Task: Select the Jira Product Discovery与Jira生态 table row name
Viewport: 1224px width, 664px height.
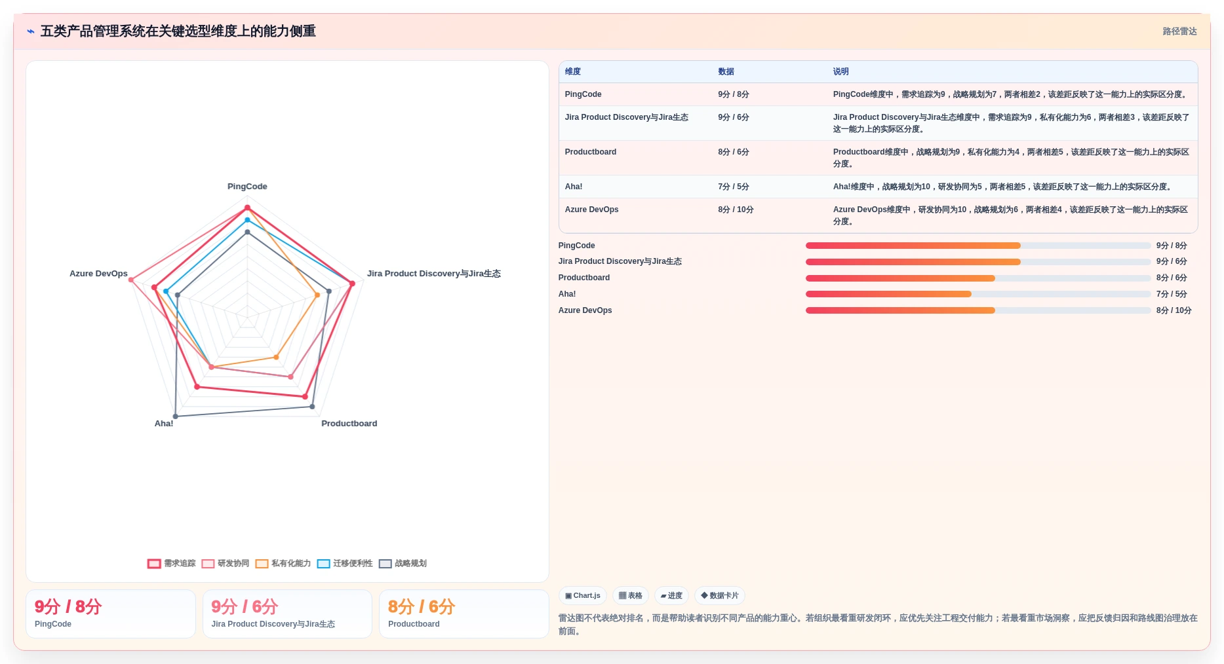Action: click(626, 117)
